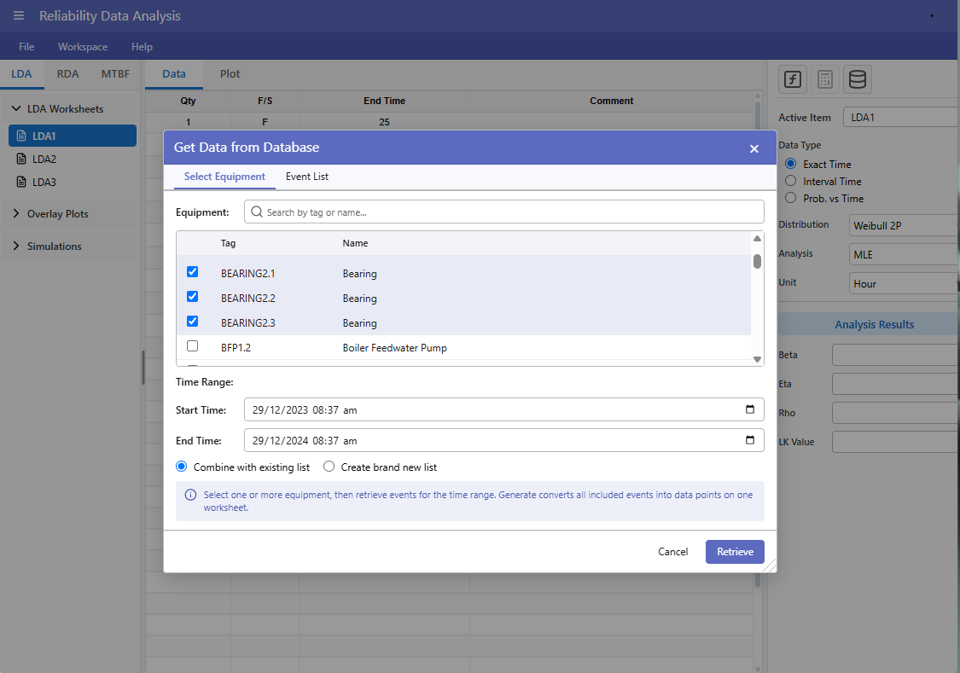Viewport: 960px width, 673px height.
Task: Open the Workspace menu
Action: click(83, 47)
